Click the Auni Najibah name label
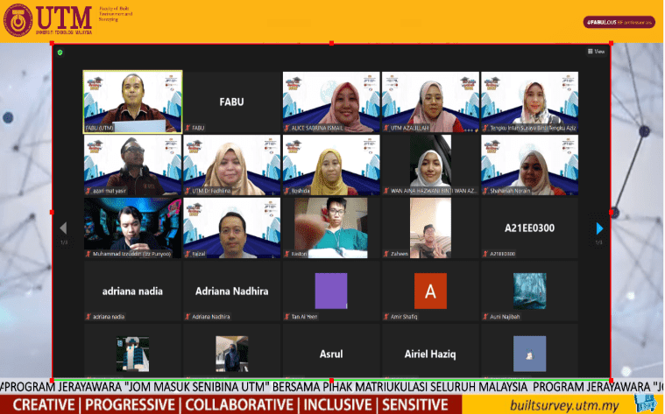 pos(505,317)
